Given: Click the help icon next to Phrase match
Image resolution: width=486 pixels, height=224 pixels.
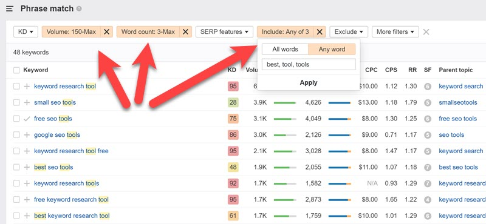Looking at the screenshot, I should (x=80, y=9).
